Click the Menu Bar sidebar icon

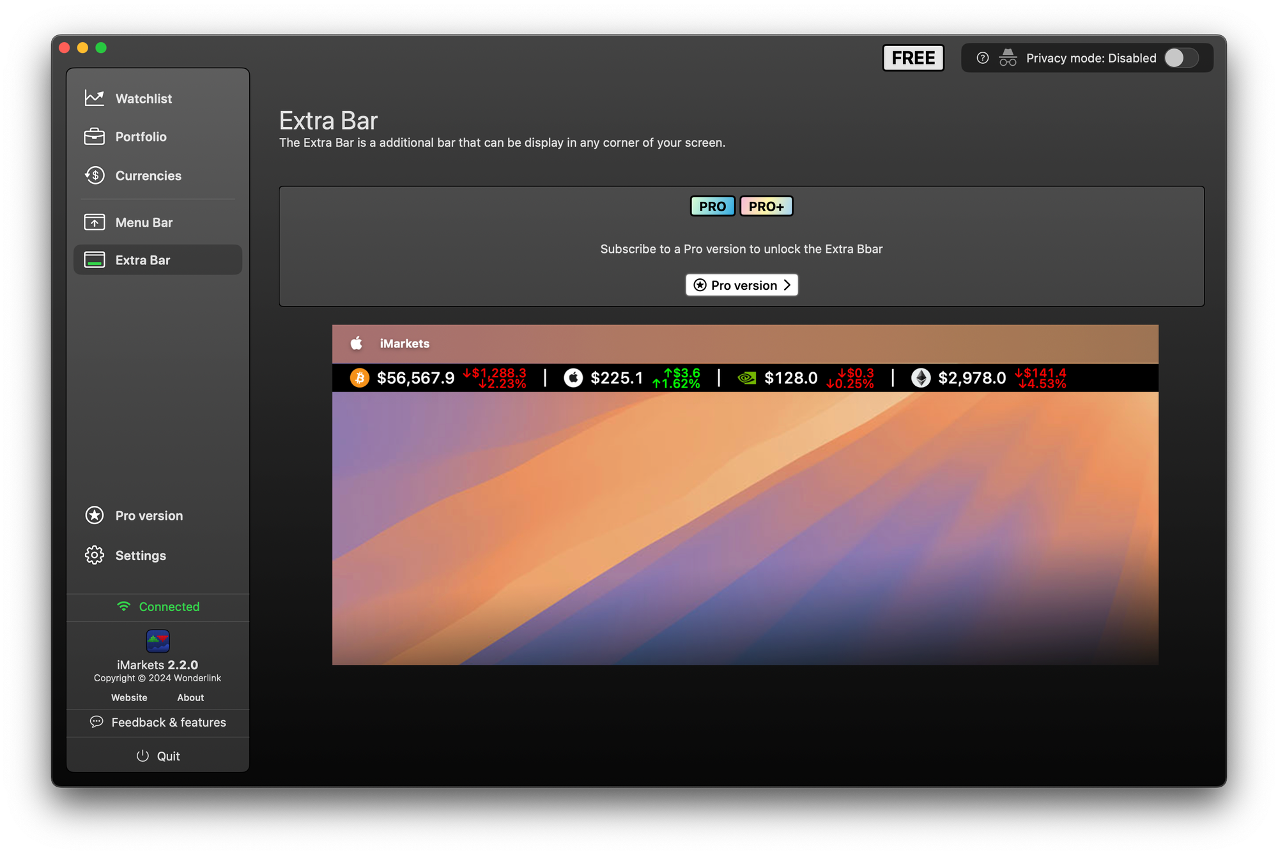(x=95, y=222)
